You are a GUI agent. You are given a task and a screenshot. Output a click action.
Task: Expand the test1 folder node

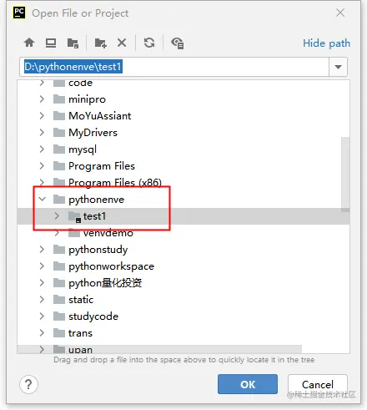[x=57, y=216]
